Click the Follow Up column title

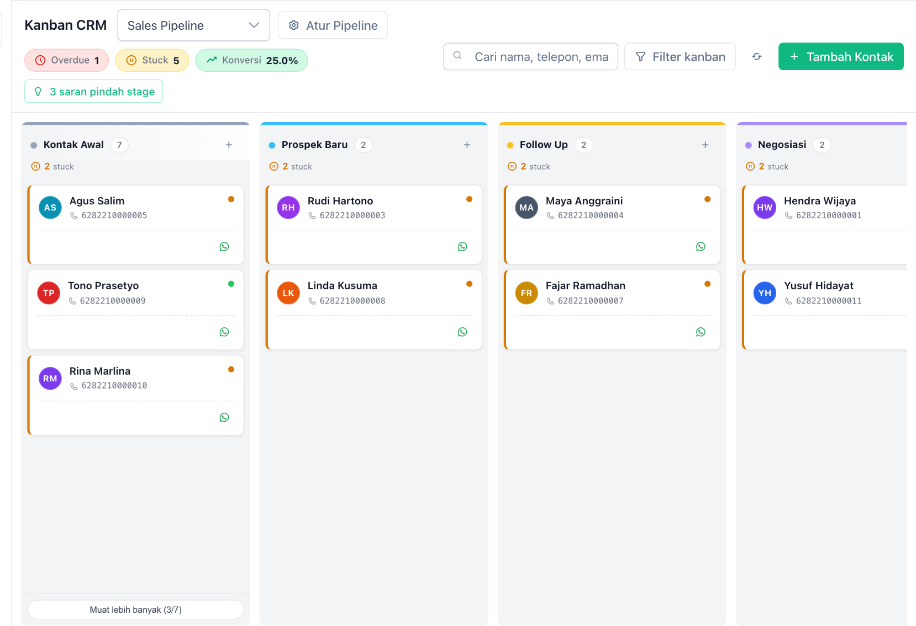tap(544, 145)
